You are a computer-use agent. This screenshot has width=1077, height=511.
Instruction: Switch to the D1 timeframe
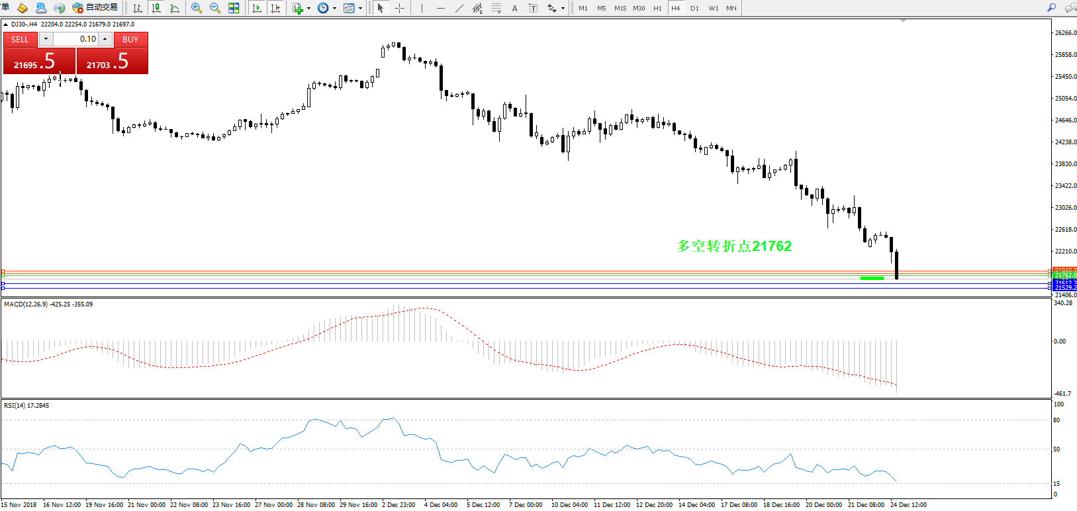(x=694, y=8)
